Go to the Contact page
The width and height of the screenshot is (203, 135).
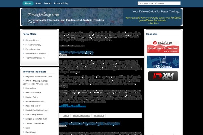click(48, 3)
